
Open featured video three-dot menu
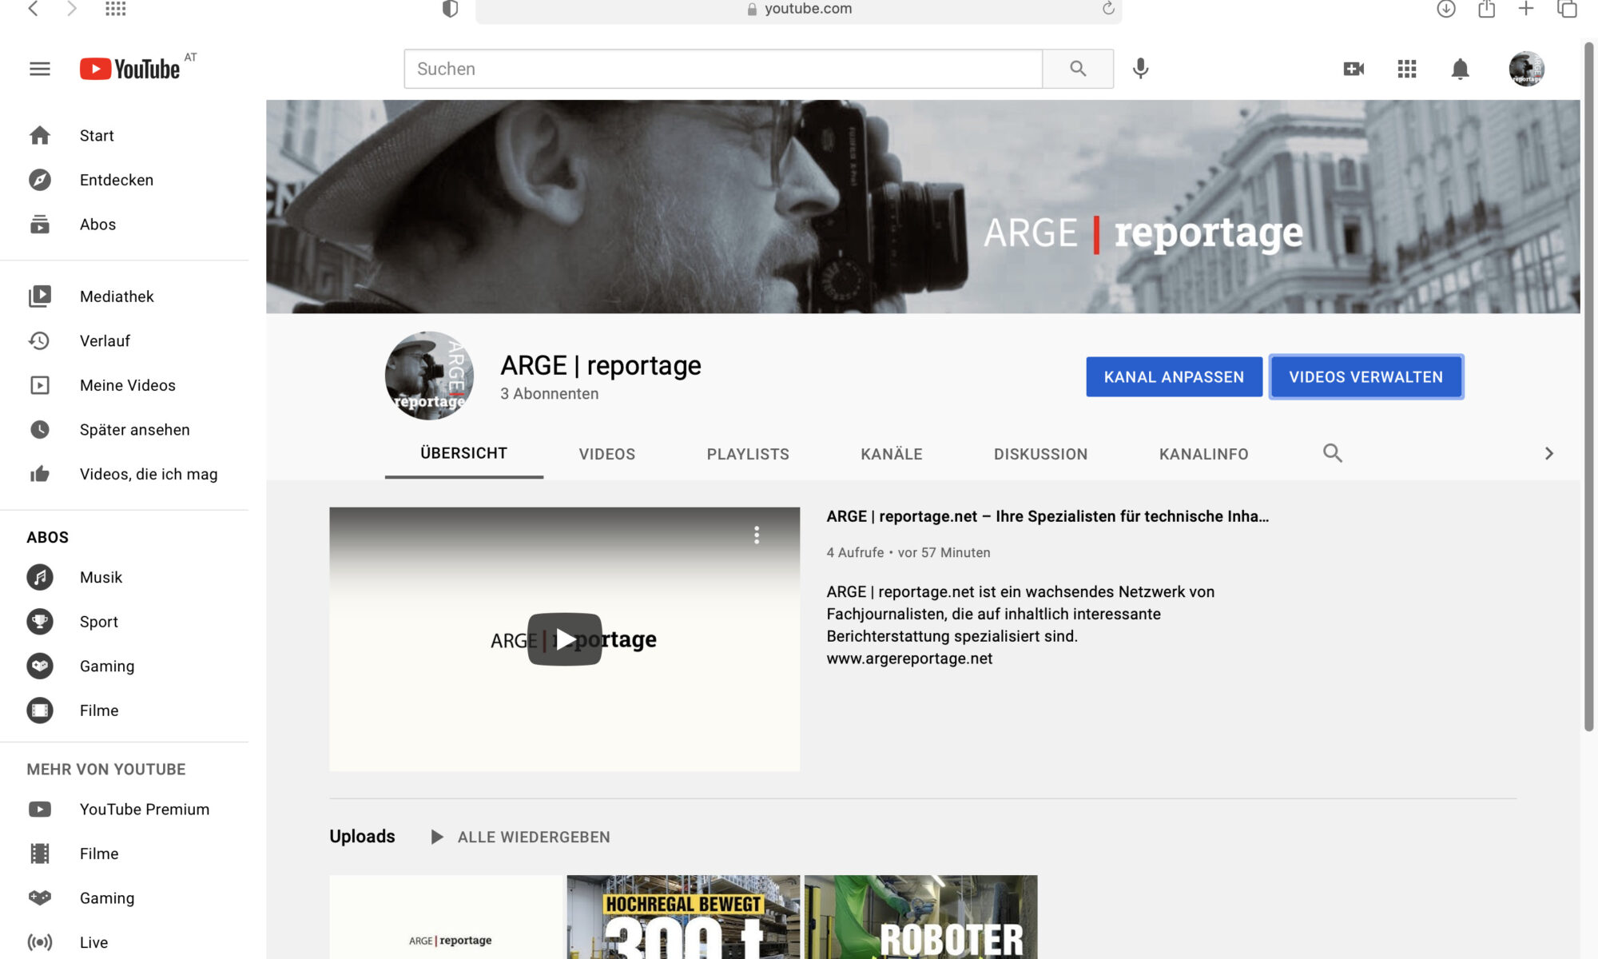pyautogui.click(x=756, y=535)
